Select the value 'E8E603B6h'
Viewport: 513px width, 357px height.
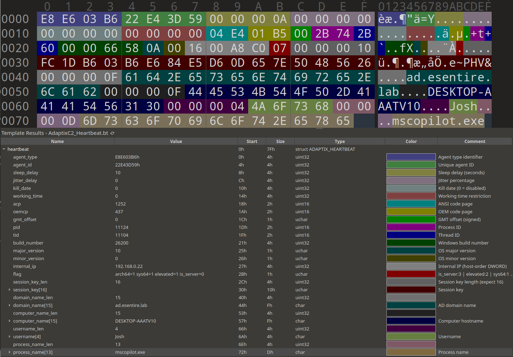tap(127, 157)
